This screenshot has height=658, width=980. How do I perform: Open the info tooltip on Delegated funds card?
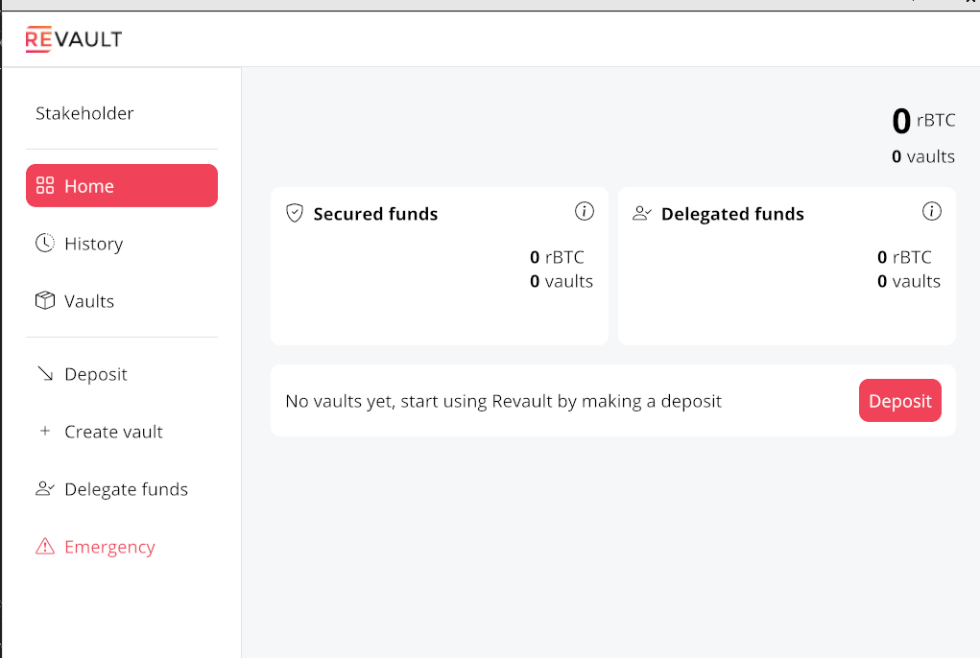tap(932, 211)
